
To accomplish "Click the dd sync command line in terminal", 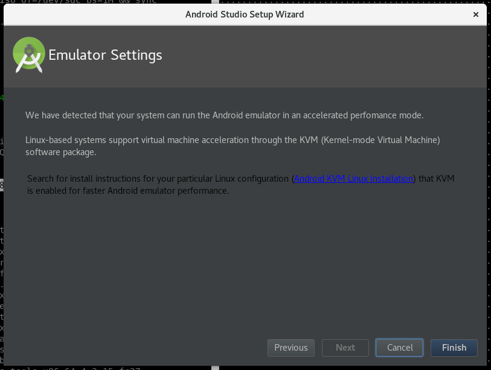I will [79, 3].
